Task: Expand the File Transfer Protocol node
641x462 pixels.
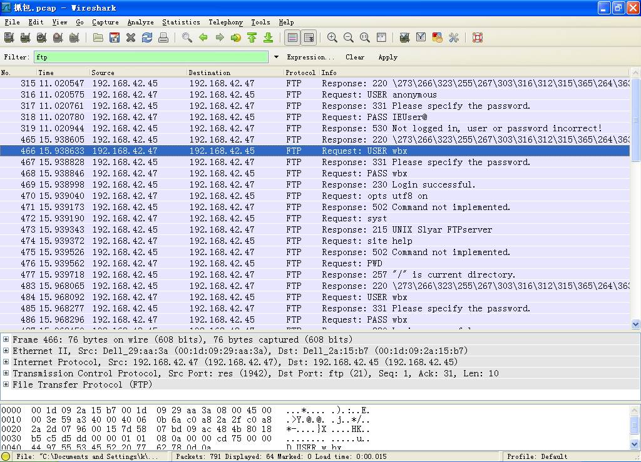Action: [x=6, y=384]
